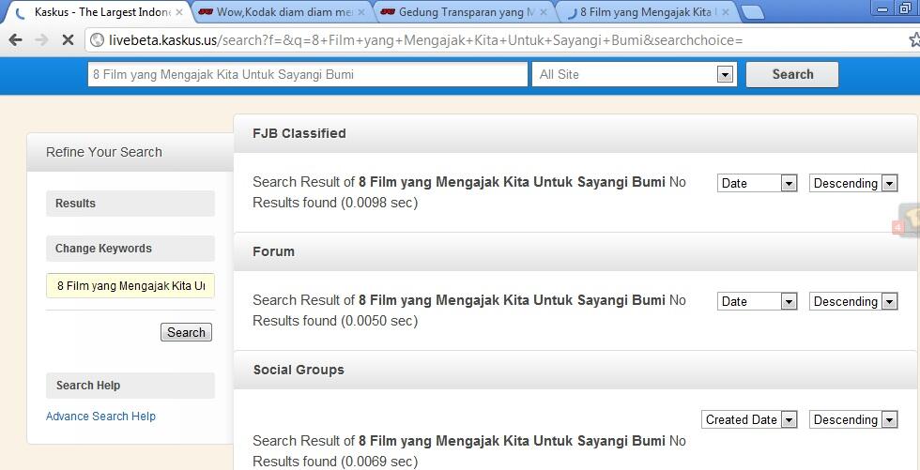This screenshot has width=920, height=470.
Task: Stop page loading with X button
Action: click(68, 39)
